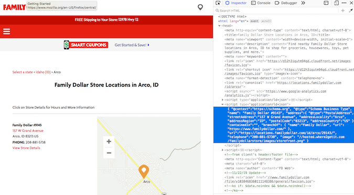Expand the first ld+json script node
Screen dimensions: 354x195
[x=222, y=100]
